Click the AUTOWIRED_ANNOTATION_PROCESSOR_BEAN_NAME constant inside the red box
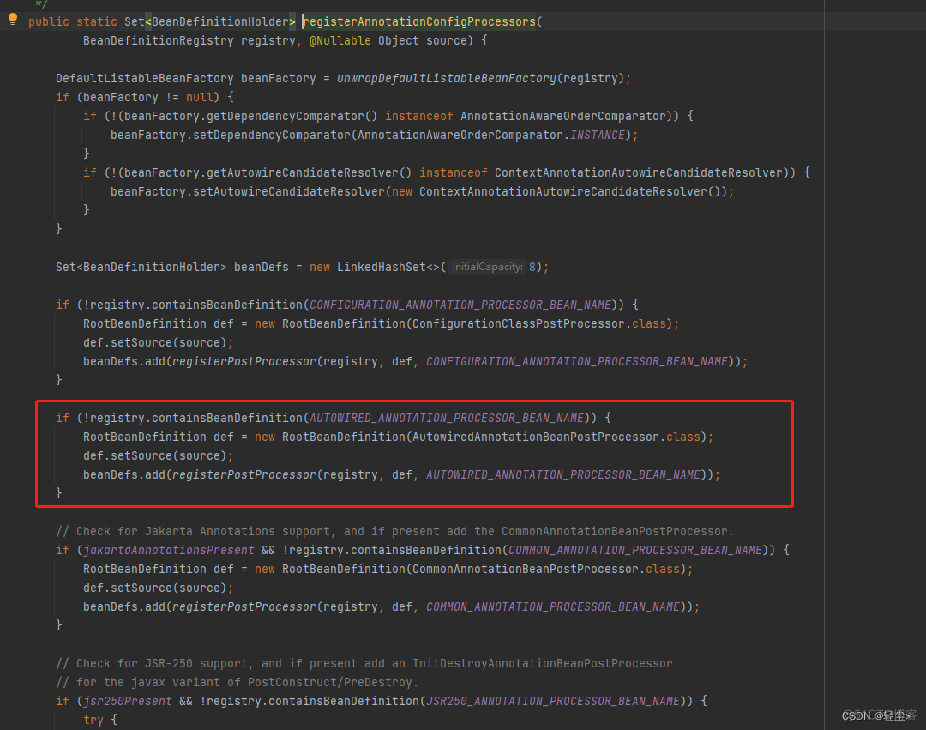The image size is (926, 730). 447,418
